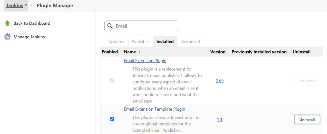This screenshot has height=134, width=327.
Task: Toggle Email Extension Plugin enabled checkbox
Action: coord(112,81)
